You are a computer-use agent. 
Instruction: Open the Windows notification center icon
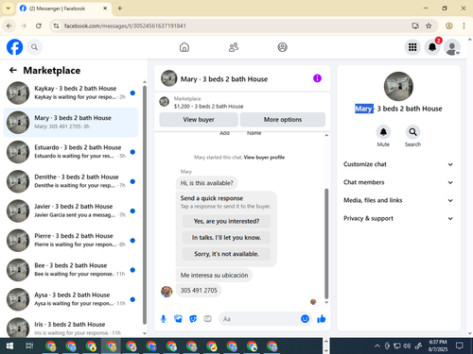(460, 346)
